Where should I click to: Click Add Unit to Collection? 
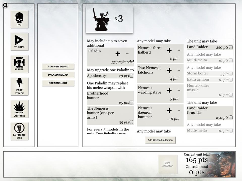160,140
